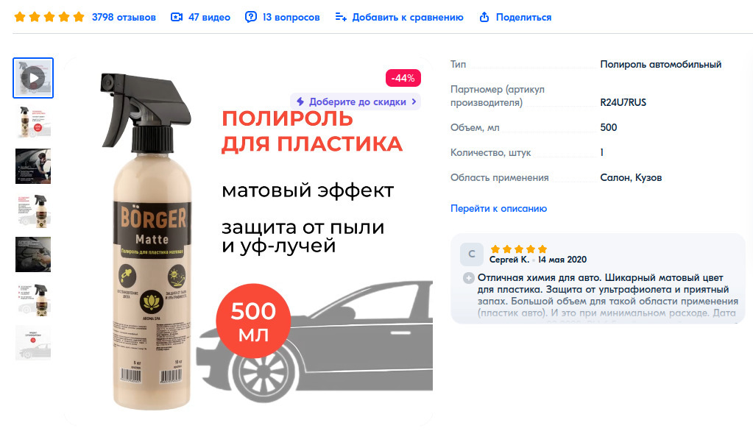The width and height of the screenshot is (753, 431).
Task: View the car interior worker thumbnail
Action: (33, 166)
